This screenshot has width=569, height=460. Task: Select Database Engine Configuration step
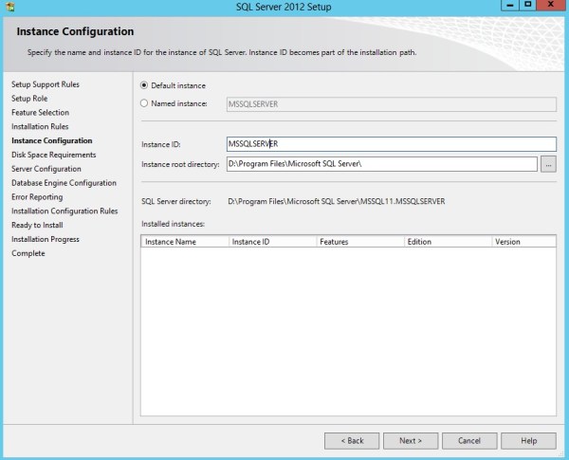(x=64, y=183)
